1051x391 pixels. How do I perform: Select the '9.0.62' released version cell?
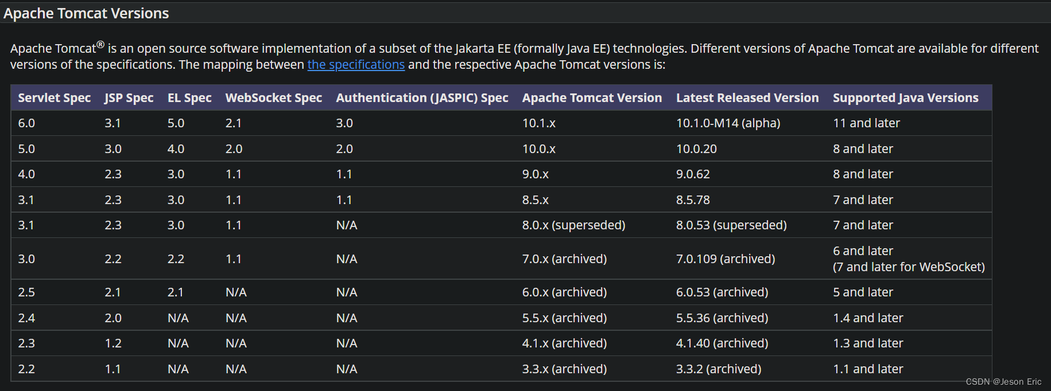point(693,174)
